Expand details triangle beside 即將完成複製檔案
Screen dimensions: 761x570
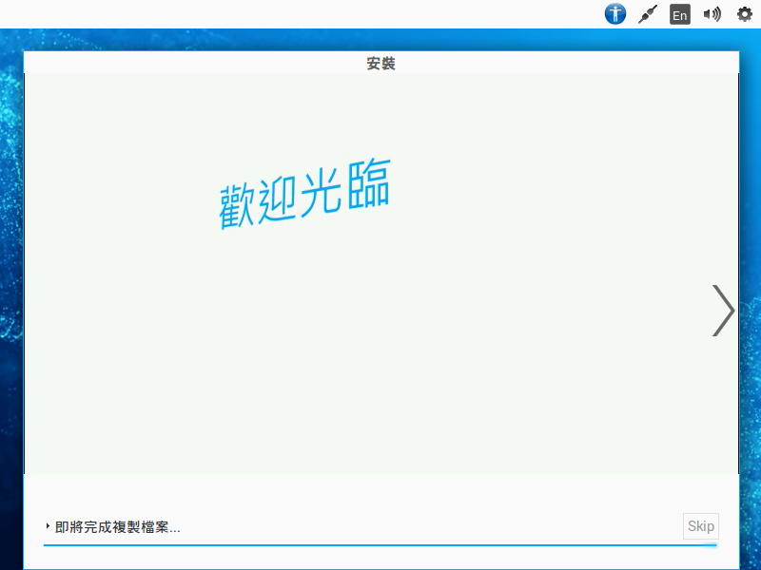click(48, 526)
